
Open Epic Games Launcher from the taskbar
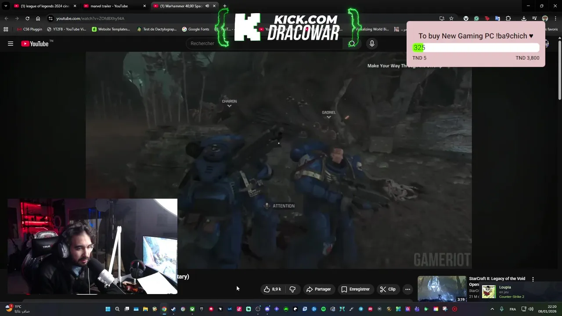pos(202,309)
